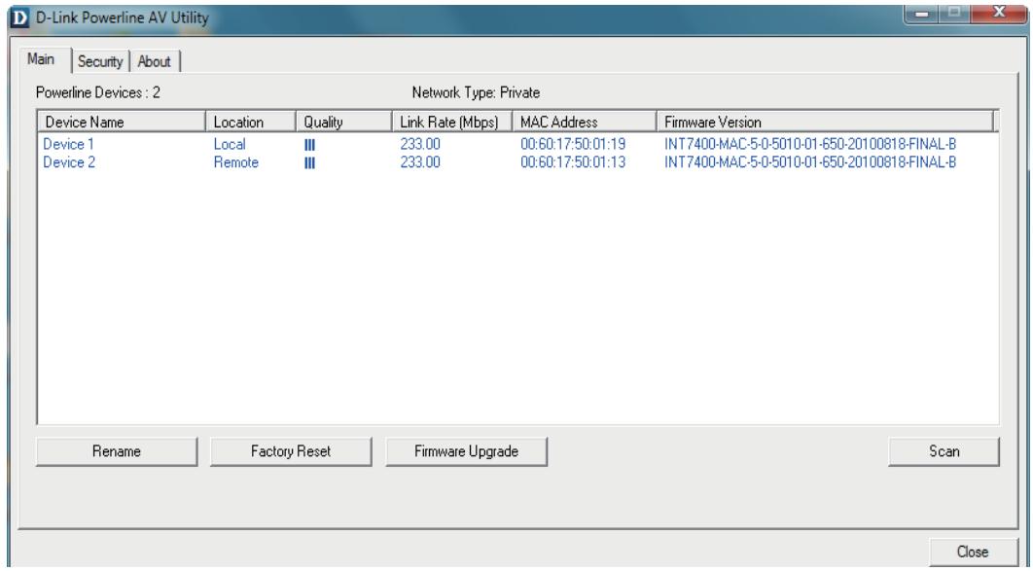Click the signal quality bars for Device 1
The width and height of the screenshot is (1033, 571).
pos(309,145)
